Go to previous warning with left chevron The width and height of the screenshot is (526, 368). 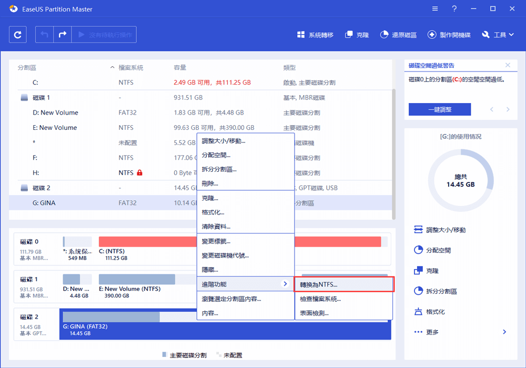pos(492,109)
